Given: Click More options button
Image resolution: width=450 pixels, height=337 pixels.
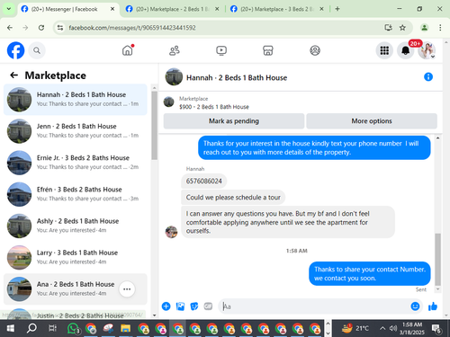Looking at the screenshot, I should point(372,121).
